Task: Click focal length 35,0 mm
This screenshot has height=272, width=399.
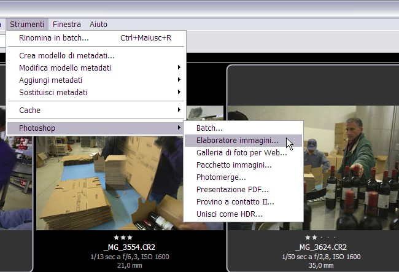Action: tap(321, 266)
